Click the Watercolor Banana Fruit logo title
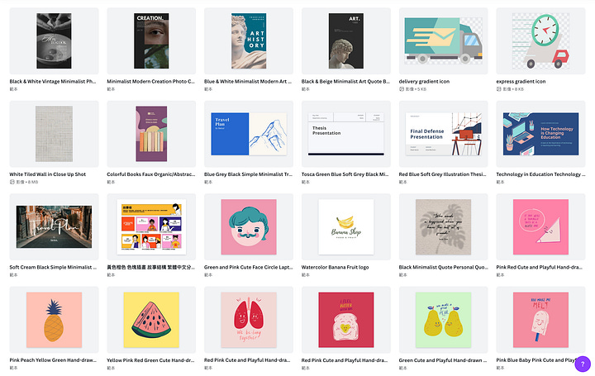The width and height of the screenshot is (595, 376). coord(335,267)
